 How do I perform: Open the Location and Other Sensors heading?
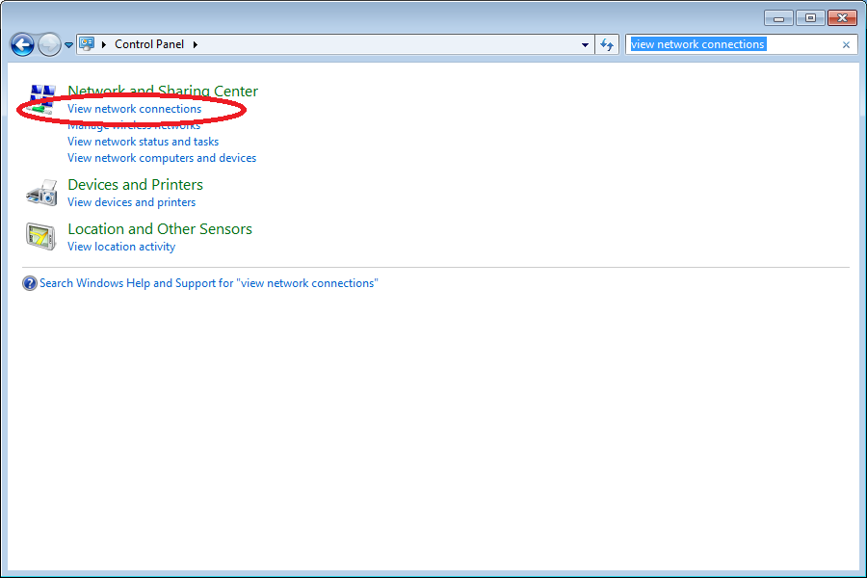pos(160,229)
